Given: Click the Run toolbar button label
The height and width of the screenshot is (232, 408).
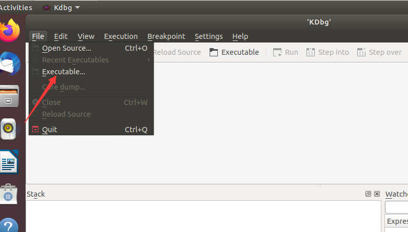Looking at the screenshot, I should click(x=292, y=52).
